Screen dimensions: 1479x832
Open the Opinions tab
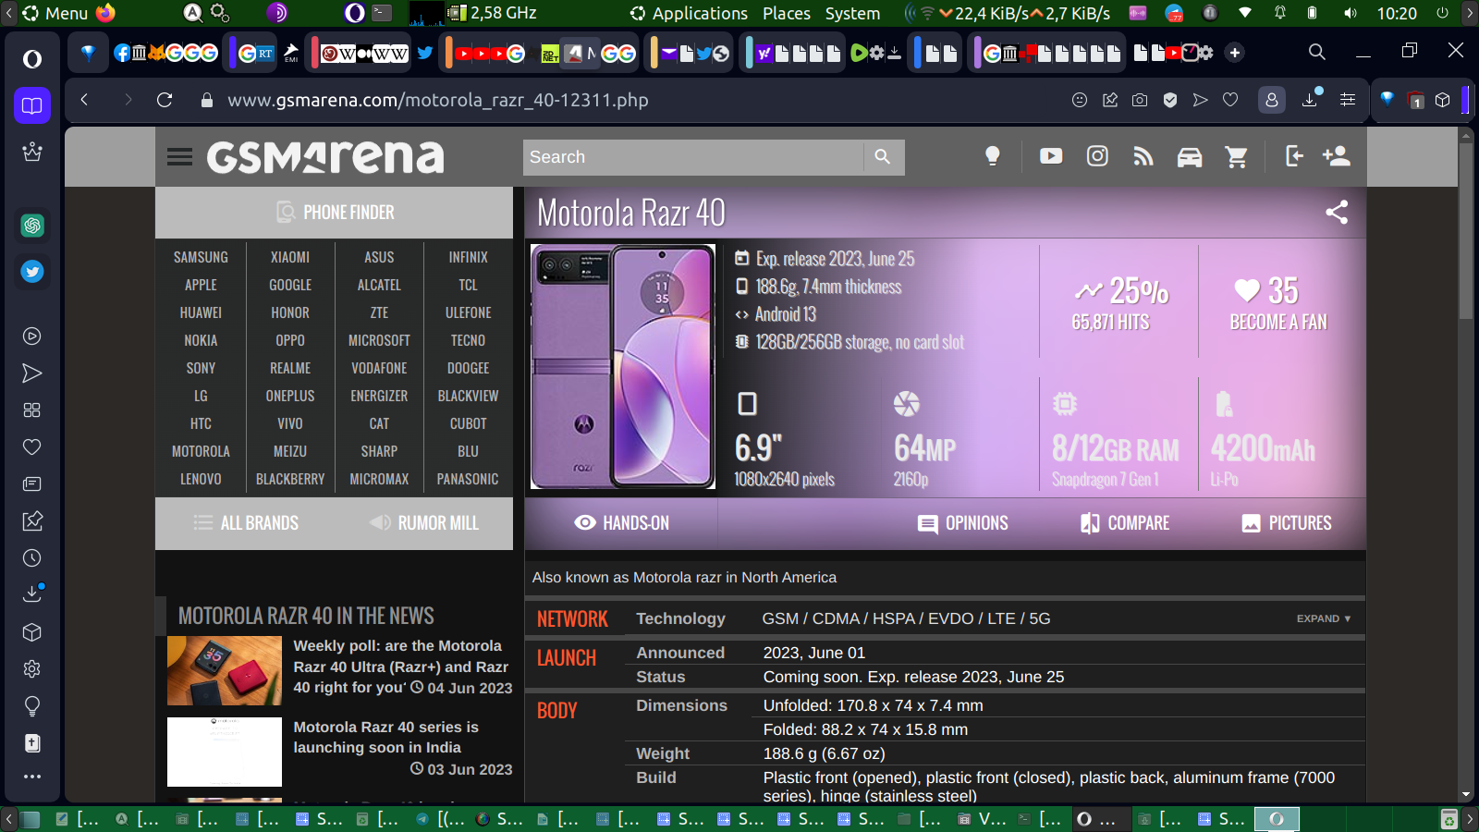[x=962, y=523]
